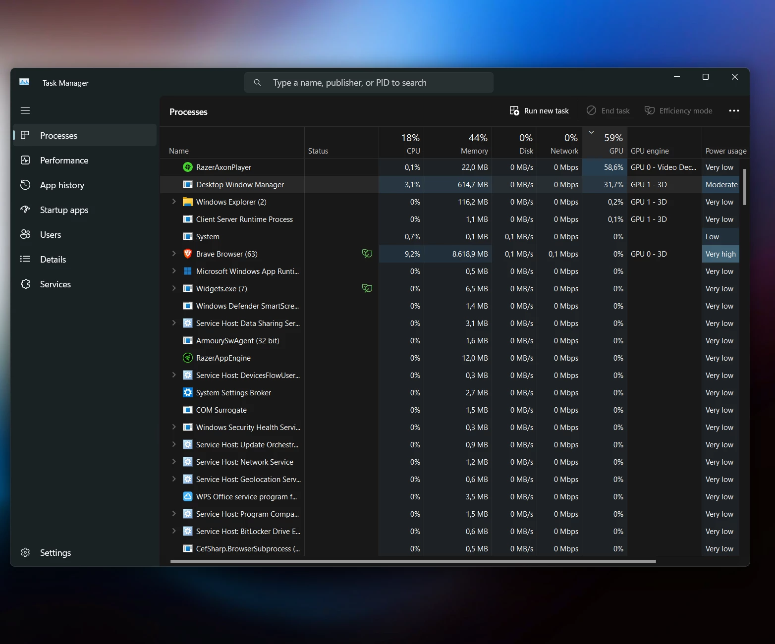775x644 pixels.
Task: Click Service Host: Network Service icon
Action: (x=188, y=462)
